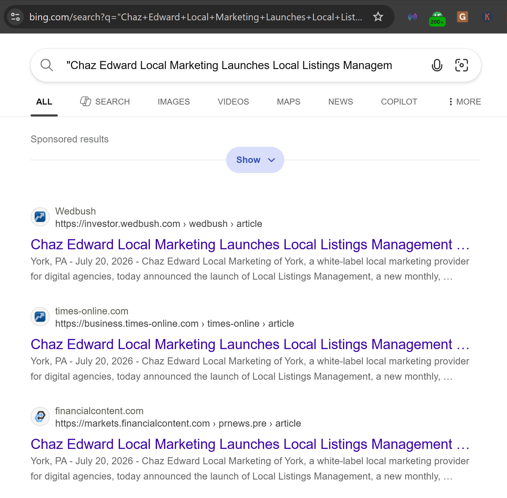Switch to the SEARCH tab

[105, 102]
